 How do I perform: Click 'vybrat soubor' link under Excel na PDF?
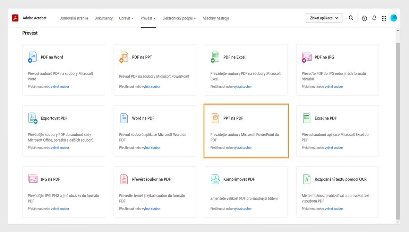point(334,148)
